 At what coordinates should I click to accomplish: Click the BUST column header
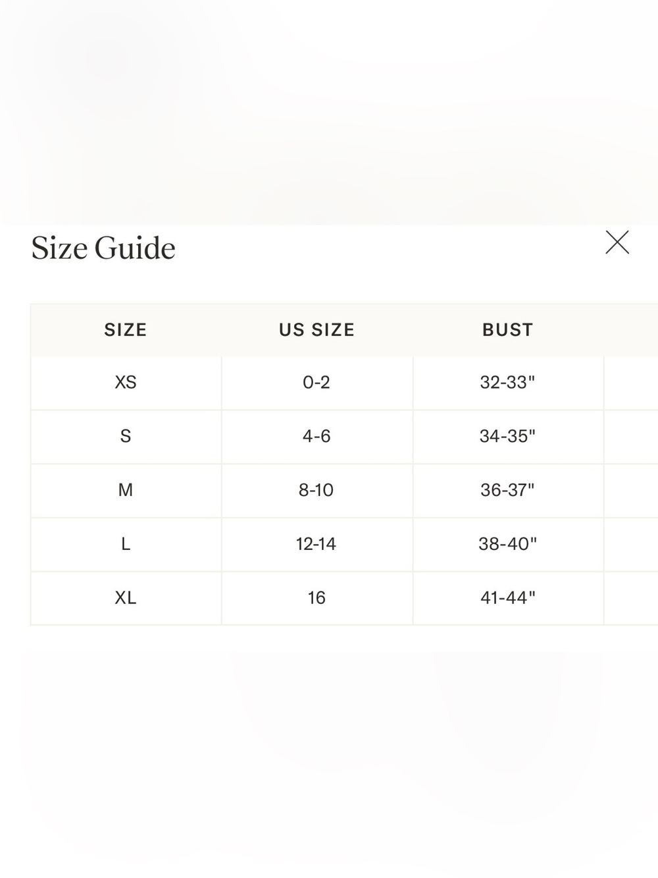point(508,330)
